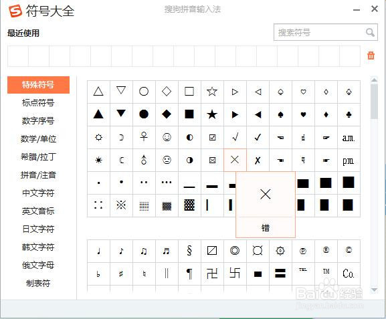Viewport: 386px width, 319px height.
Task: Switch to 英文音标 category
Action: pos(38,211)
